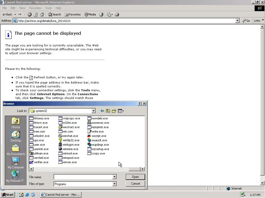Click the Stop loading icon
265x198 pixels.
tap(30, 14)
